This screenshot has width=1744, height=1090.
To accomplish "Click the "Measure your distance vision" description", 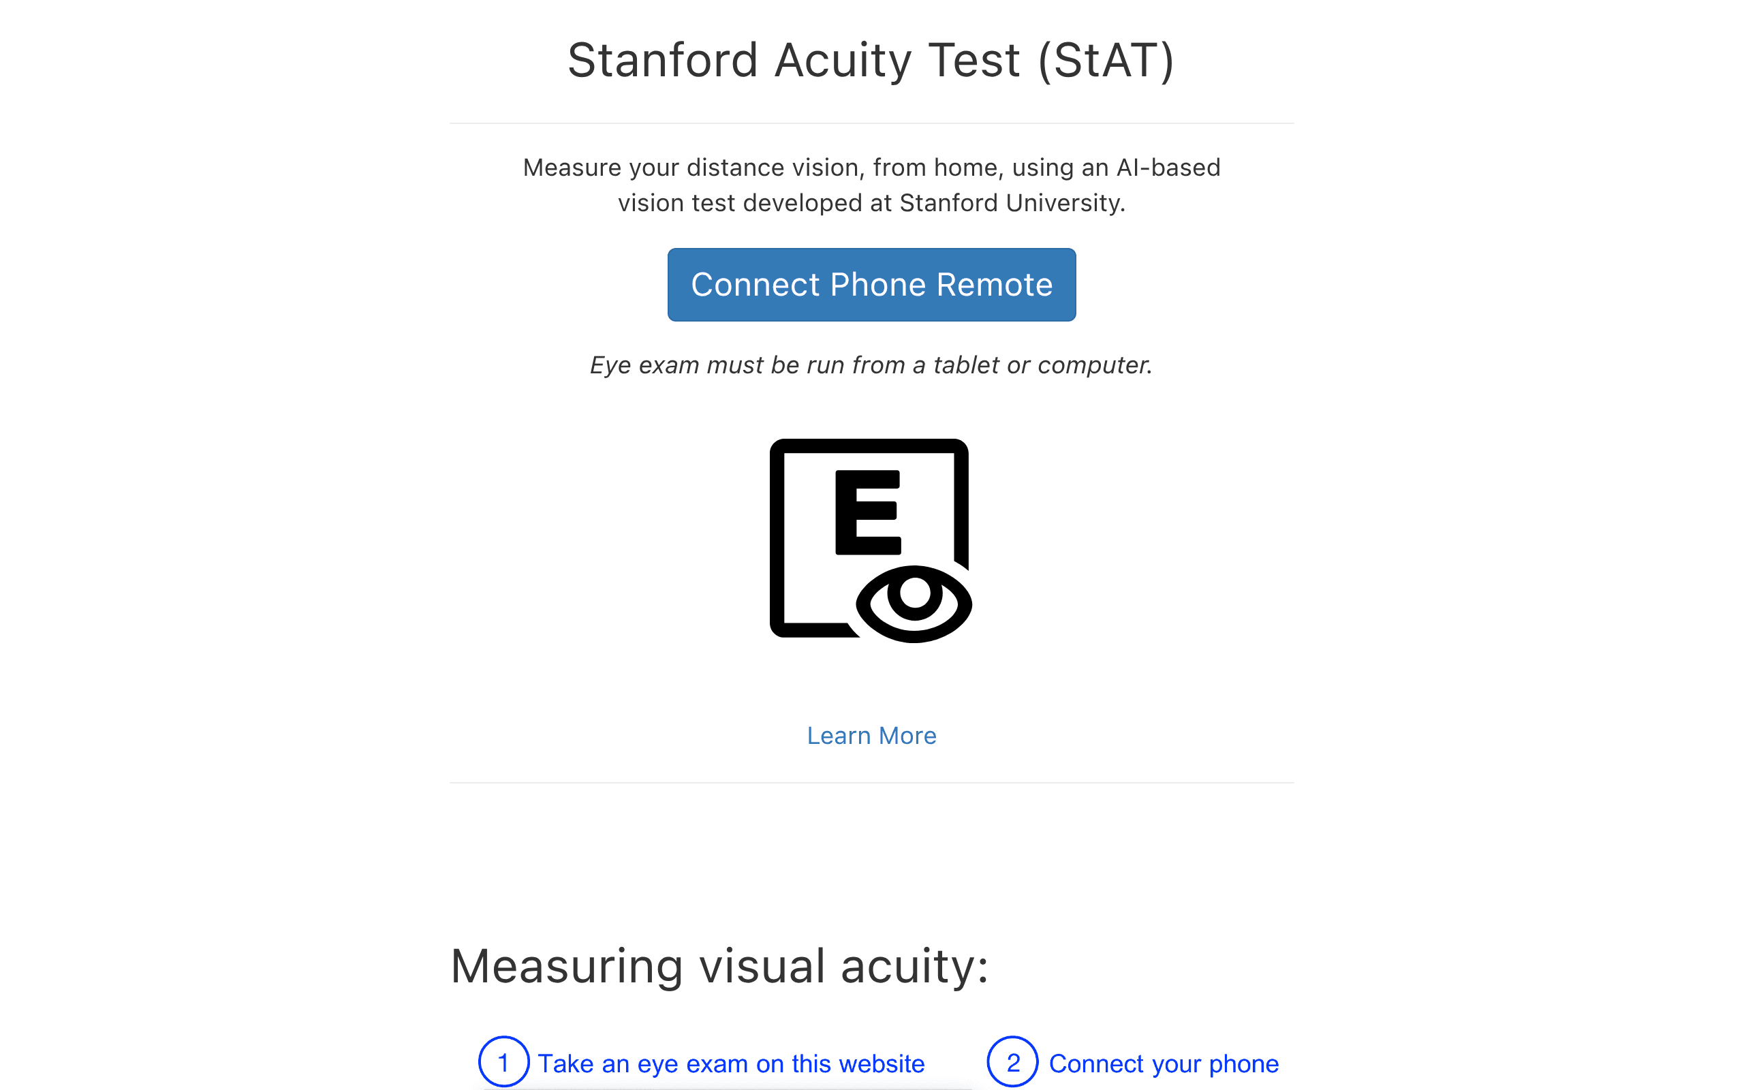I will (x=871, y=185).
